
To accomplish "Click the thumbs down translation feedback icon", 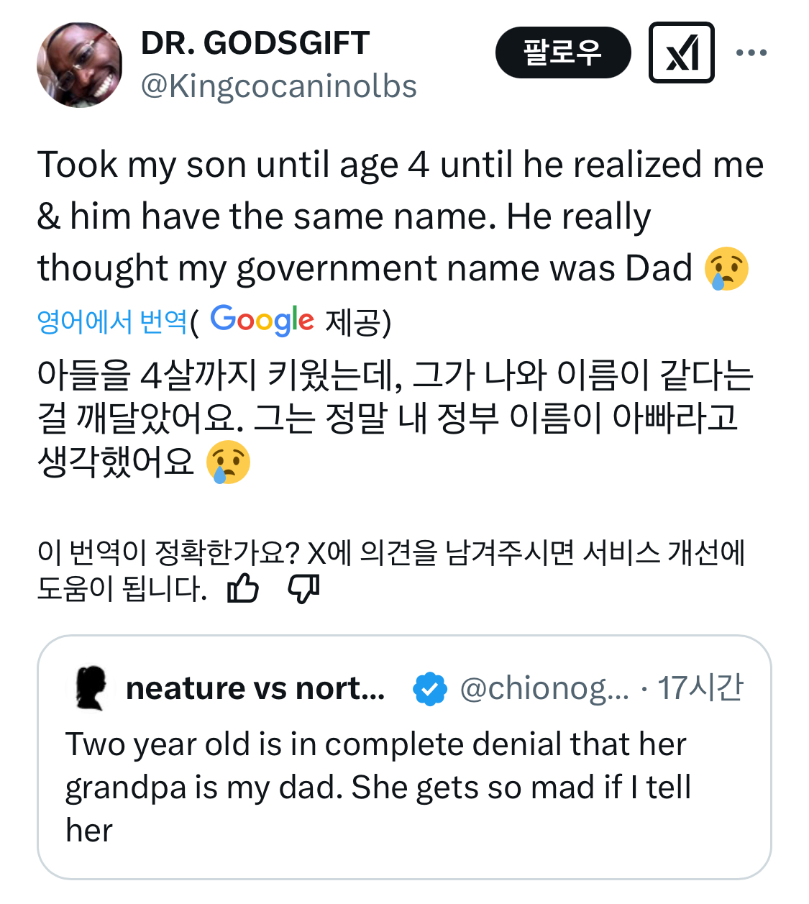I will click(x=303, y=589).
